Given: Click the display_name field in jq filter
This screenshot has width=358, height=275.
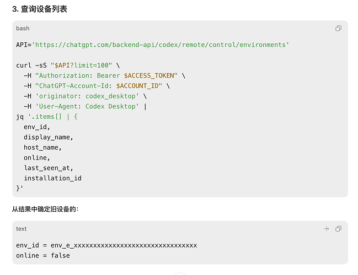Looking at the screenshot, I should (48, 137).
